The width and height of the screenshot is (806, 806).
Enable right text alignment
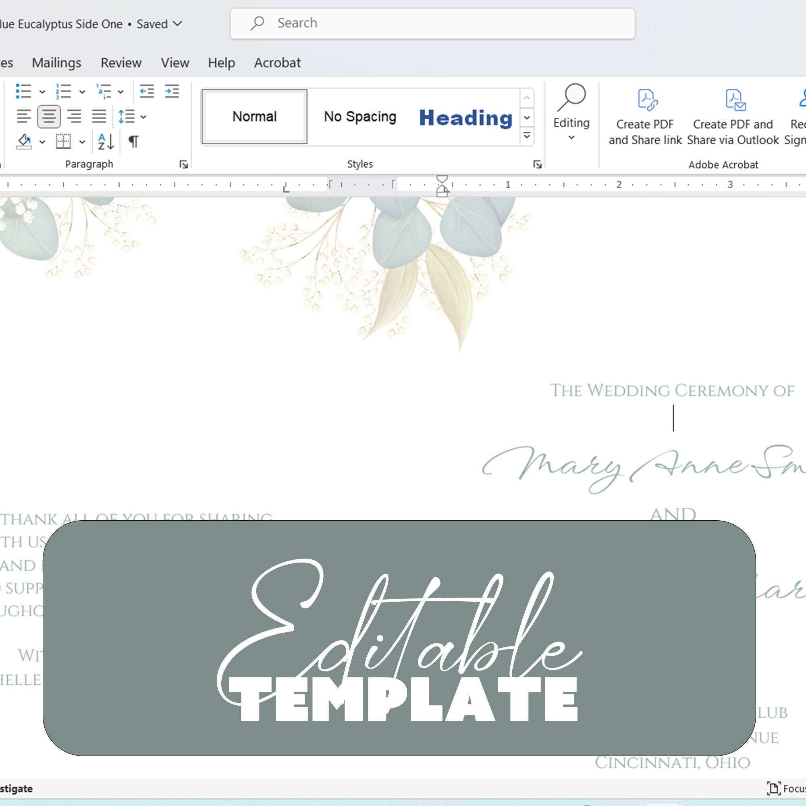coord(74,117)
